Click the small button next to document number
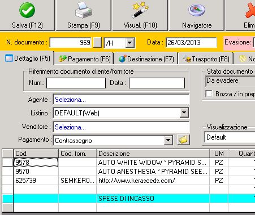Viewport: 255px width, 215px height. [x=98, y=42]
